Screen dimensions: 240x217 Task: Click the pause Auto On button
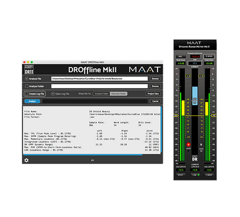click(x=201, y=144)
